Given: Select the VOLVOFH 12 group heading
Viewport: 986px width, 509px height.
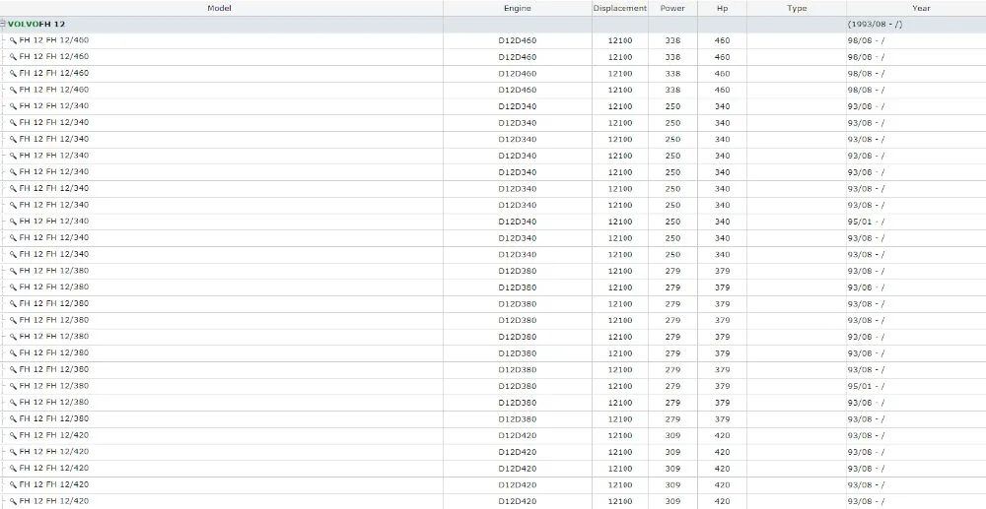Looking at the screenshot, I should tap(36, 25).
